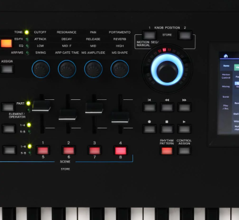Hit the stop transport button
The height and width of the screenshot is (220, 239).
pos(167,130)
